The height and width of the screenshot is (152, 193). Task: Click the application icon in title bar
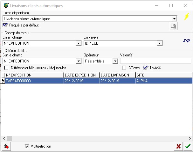click(6, 5)
